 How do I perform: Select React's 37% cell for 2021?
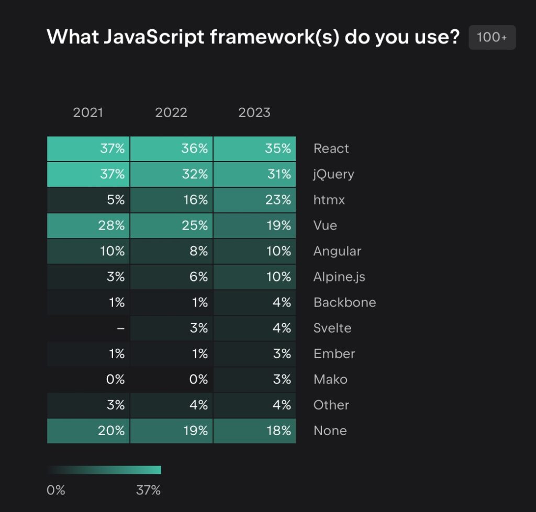(88, 149)
